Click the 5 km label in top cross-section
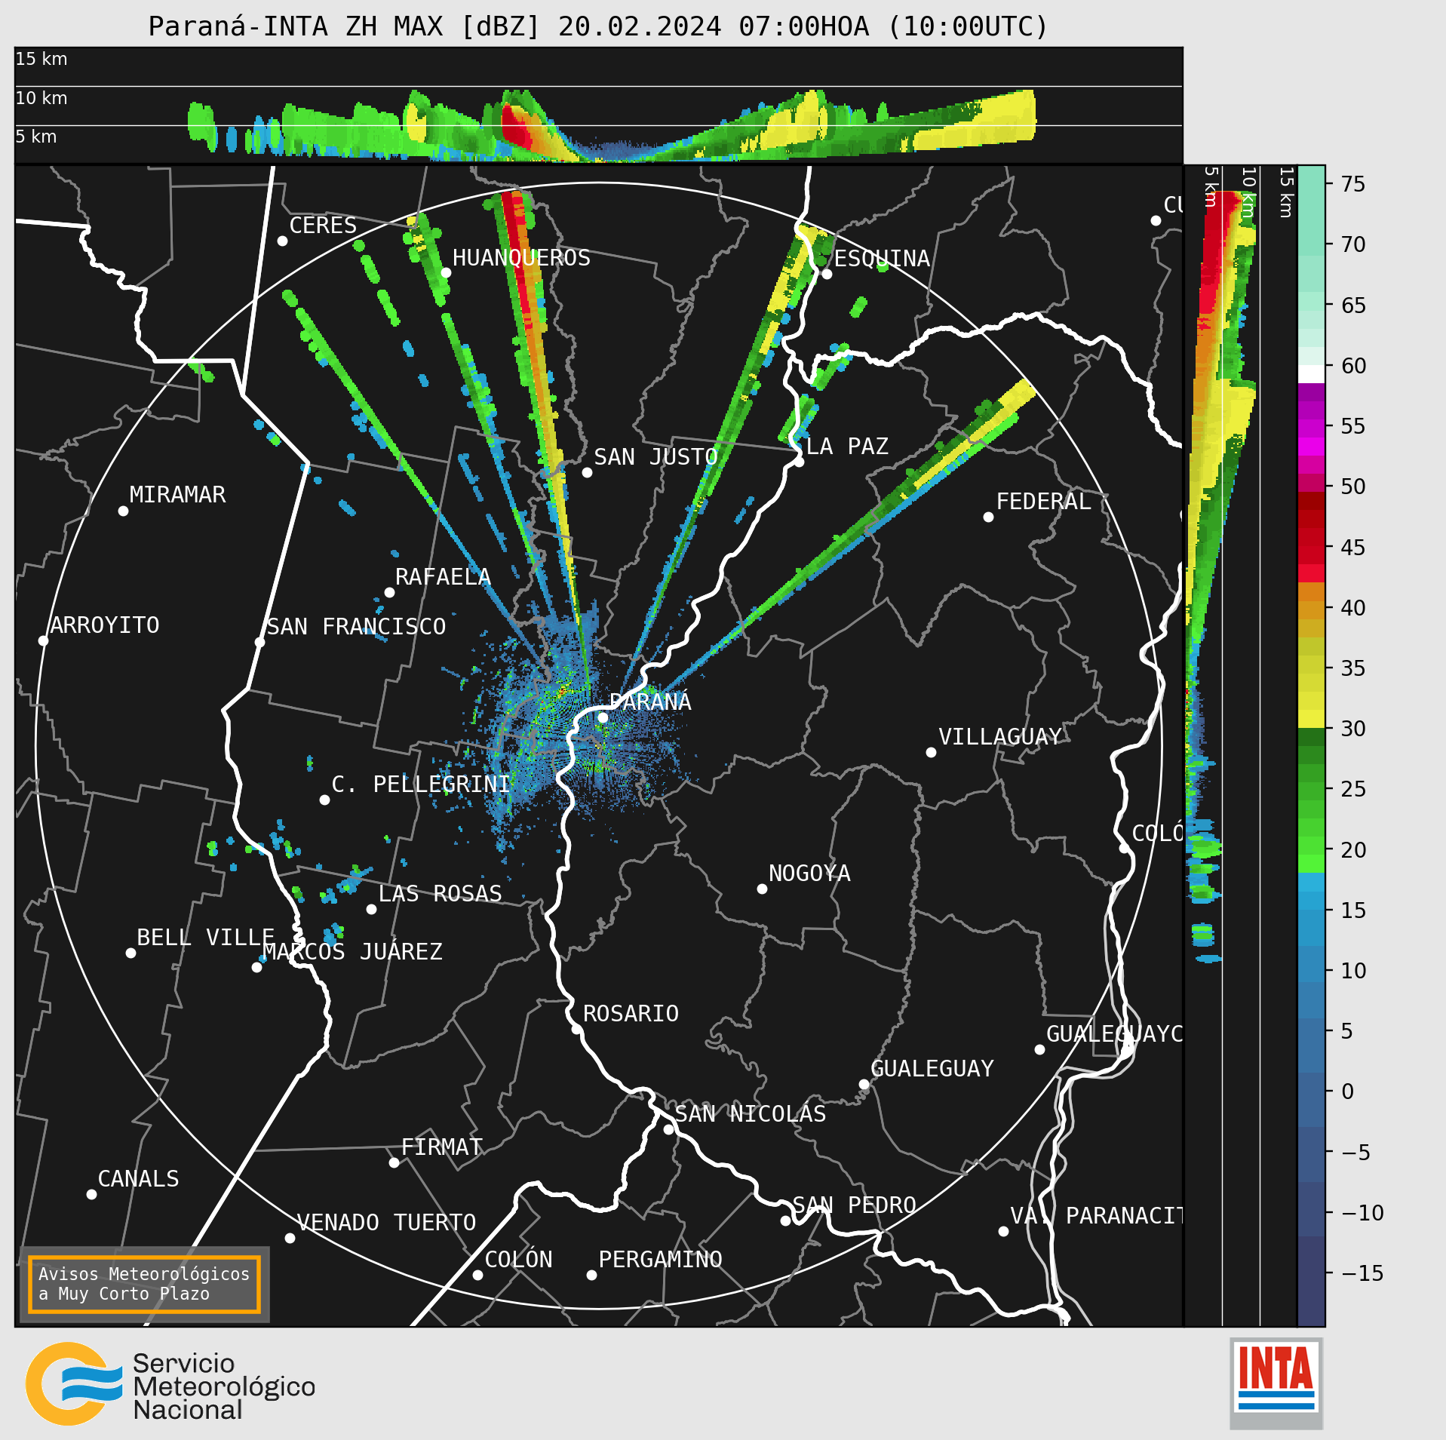1446x1440 pixels. pos(36,137)
